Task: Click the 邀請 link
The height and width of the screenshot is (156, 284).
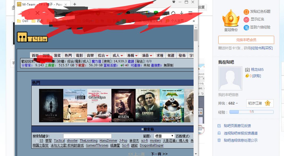Action: [x=131, y=61]
